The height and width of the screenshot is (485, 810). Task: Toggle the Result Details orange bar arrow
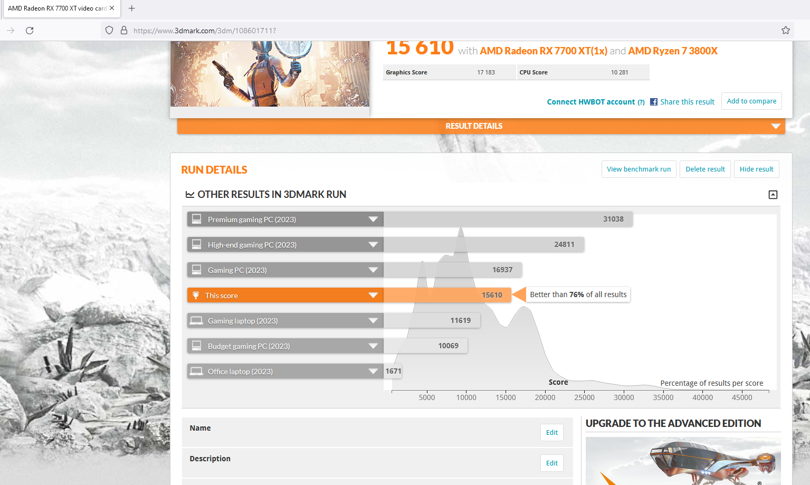click(776, 126)
